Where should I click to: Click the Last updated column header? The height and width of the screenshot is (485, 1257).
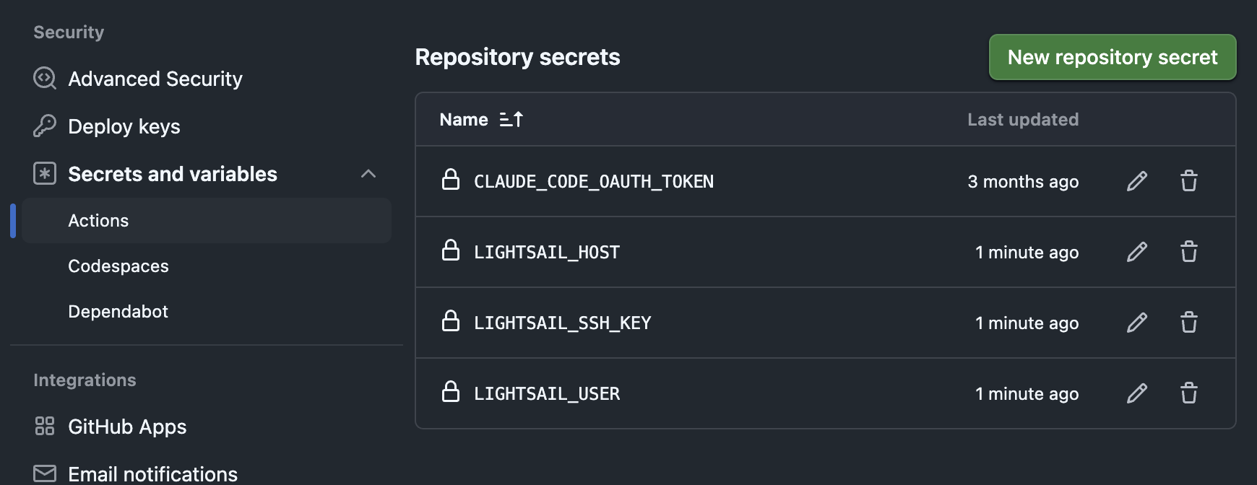(1022, 120)
